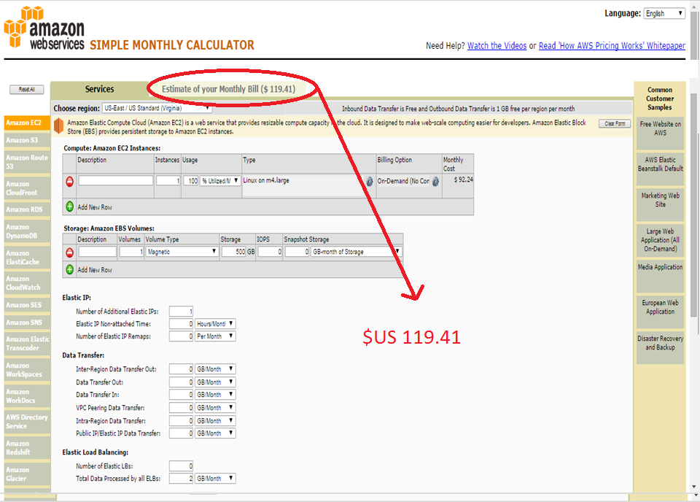This screenshot has width=700, height=502.
Task: Open unit dropdown for Inter-Region Data Transfer Out
Action: (215, 369)
